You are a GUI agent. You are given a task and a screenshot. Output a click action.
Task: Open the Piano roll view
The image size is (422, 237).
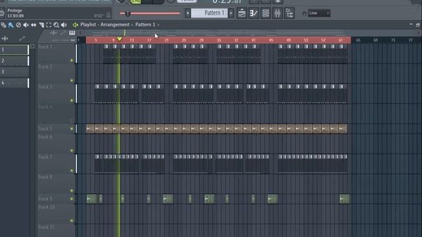(253, 13)
